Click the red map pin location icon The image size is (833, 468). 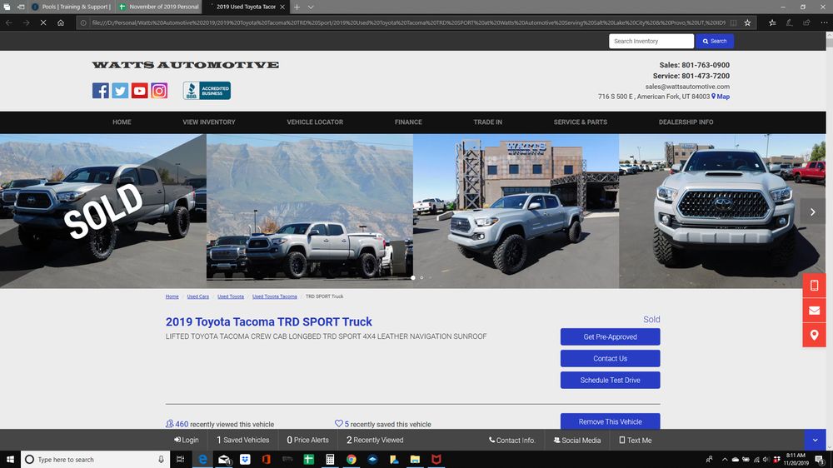pyautogui.click(x=814, y=335)
